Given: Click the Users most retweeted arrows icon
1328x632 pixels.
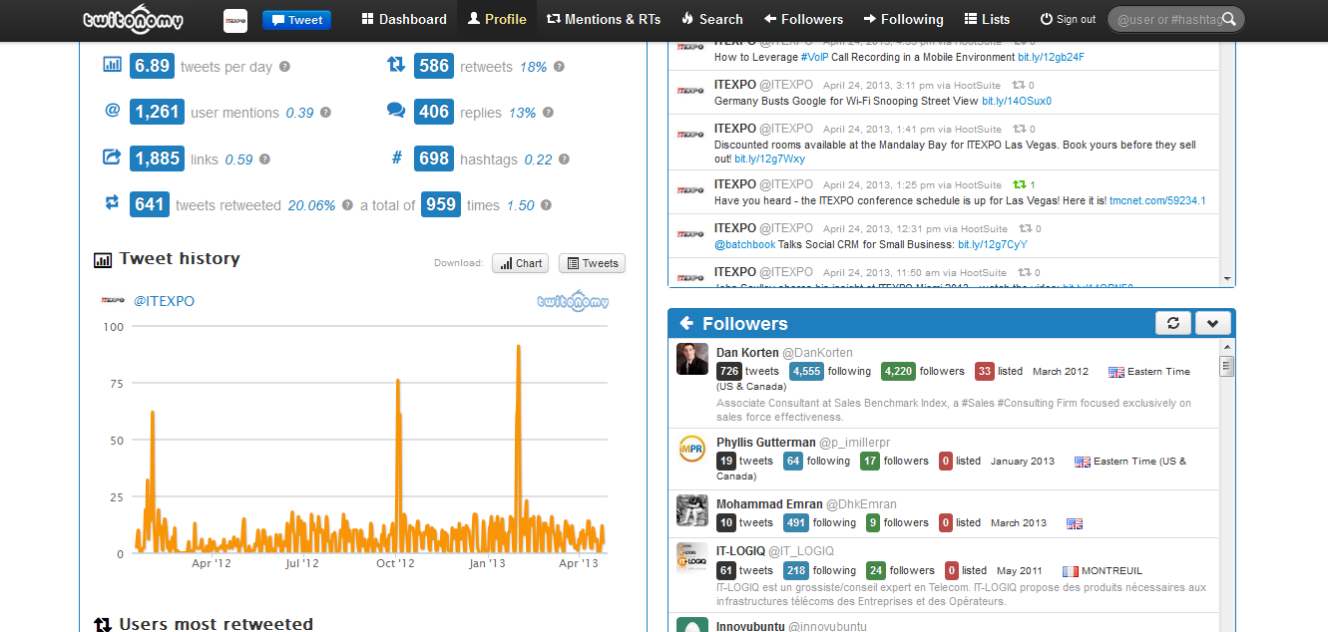Looking at the screenshot, I should coord(103,624).
